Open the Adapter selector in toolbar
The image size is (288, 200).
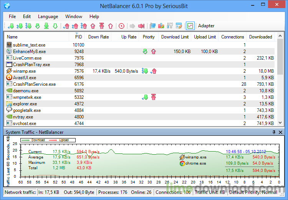206,26
